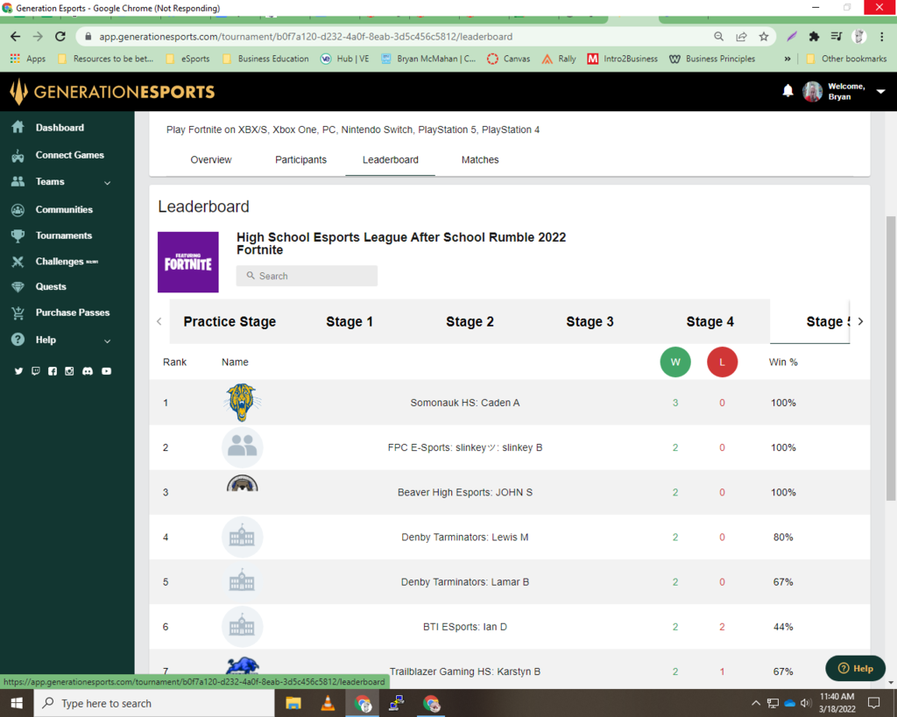897x717 pixels.
Task: Click the Generation Esports logo
Action: coord(112,91)
